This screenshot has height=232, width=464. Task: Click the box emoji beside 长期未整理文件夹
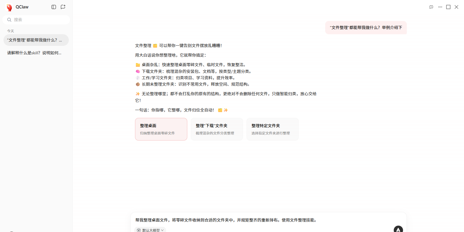point(138,84)
